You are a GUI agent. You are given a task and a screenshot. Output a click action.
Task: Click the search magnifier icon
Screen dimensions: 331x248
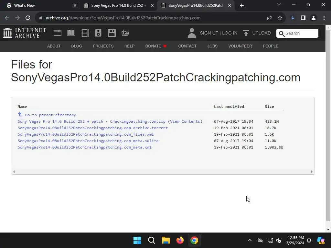tap(282, 34)
